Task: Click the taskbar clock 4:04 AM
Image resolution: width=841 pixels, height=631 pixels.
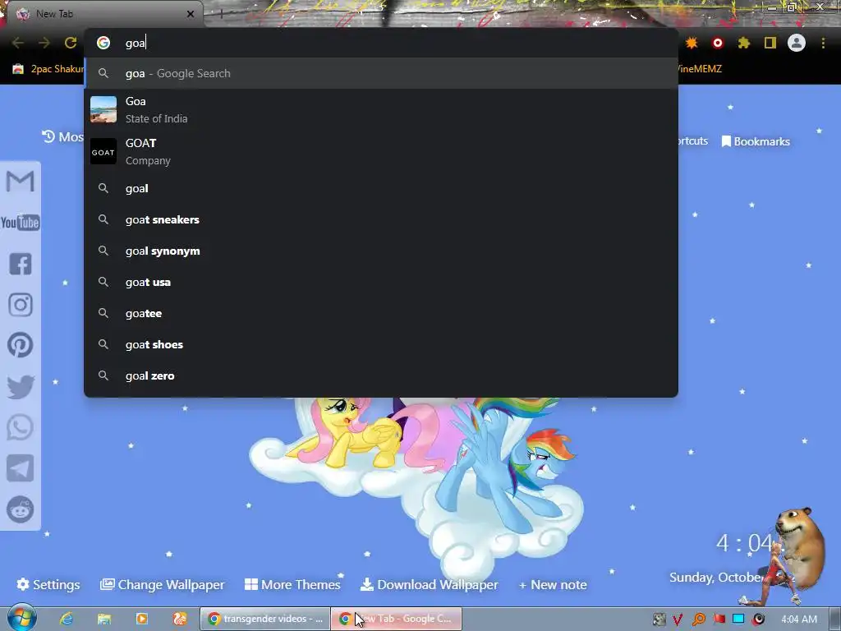Action: tap(799, 619)
